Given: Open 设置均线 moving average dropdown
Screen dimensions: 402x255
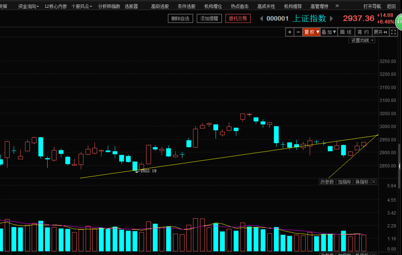Looking at the screenshot, I should point(362,40).
